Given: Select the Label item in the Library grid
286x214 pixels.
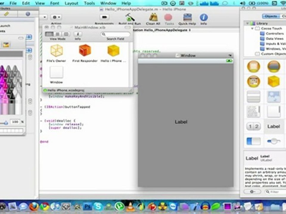Looking at the screenshot, I should coord(273,126).
